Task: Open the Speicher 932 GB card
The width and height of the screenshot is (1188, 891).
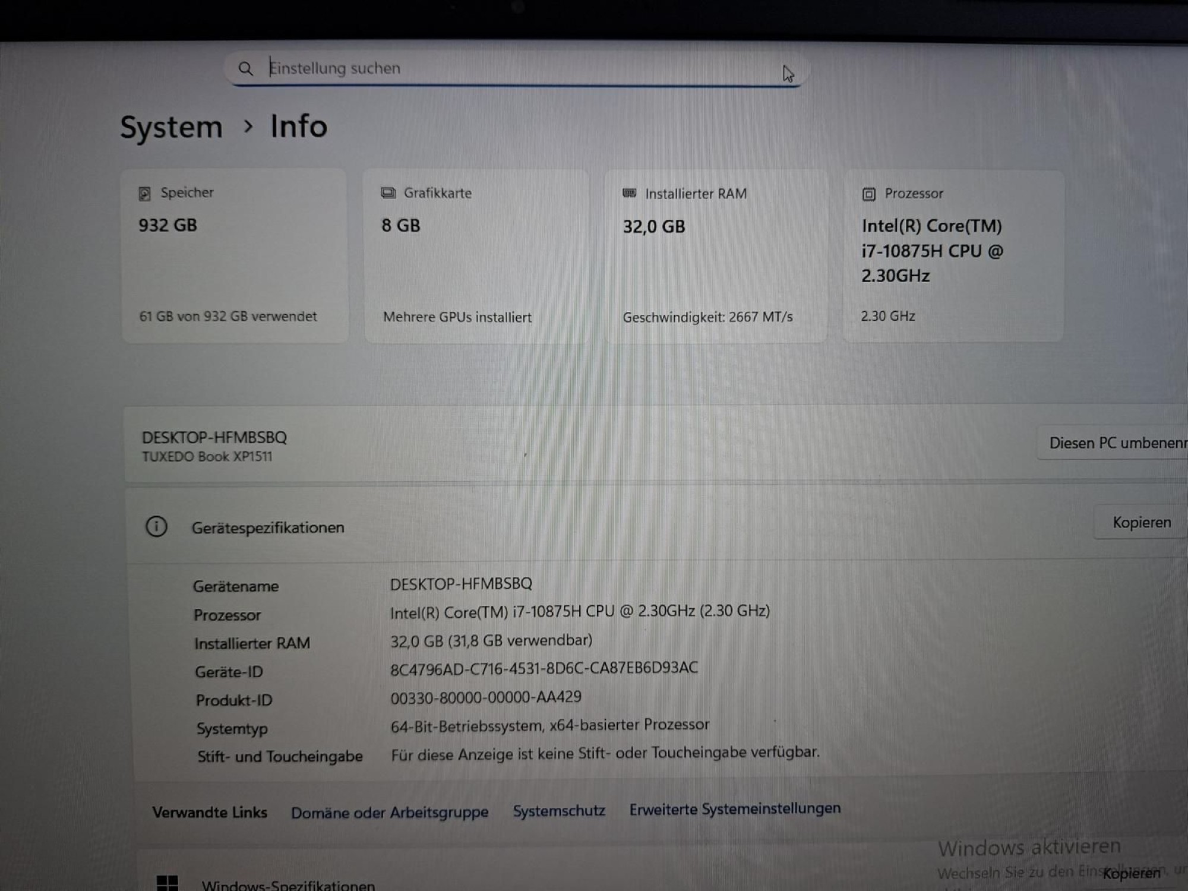Action: pyautogui.click(x=235, y=255)
